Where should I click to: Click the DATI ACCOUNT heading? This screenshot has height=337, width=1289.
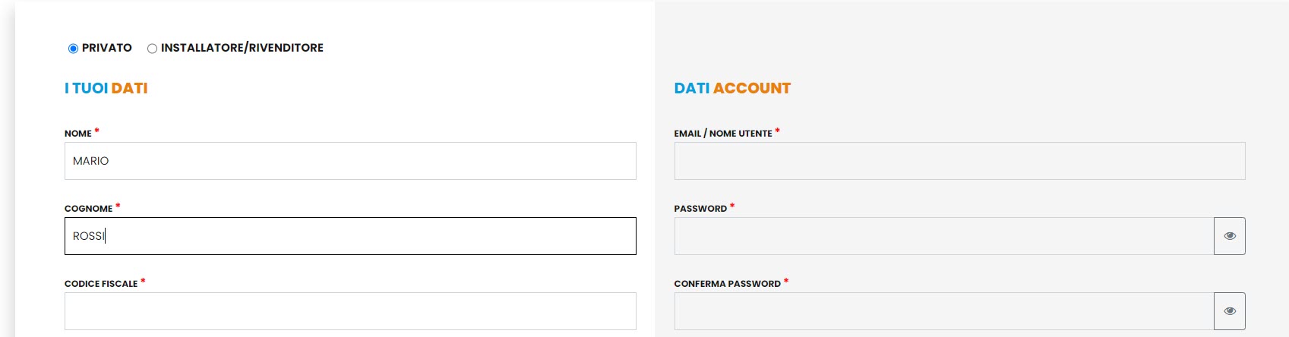click(x=731, y=88)
